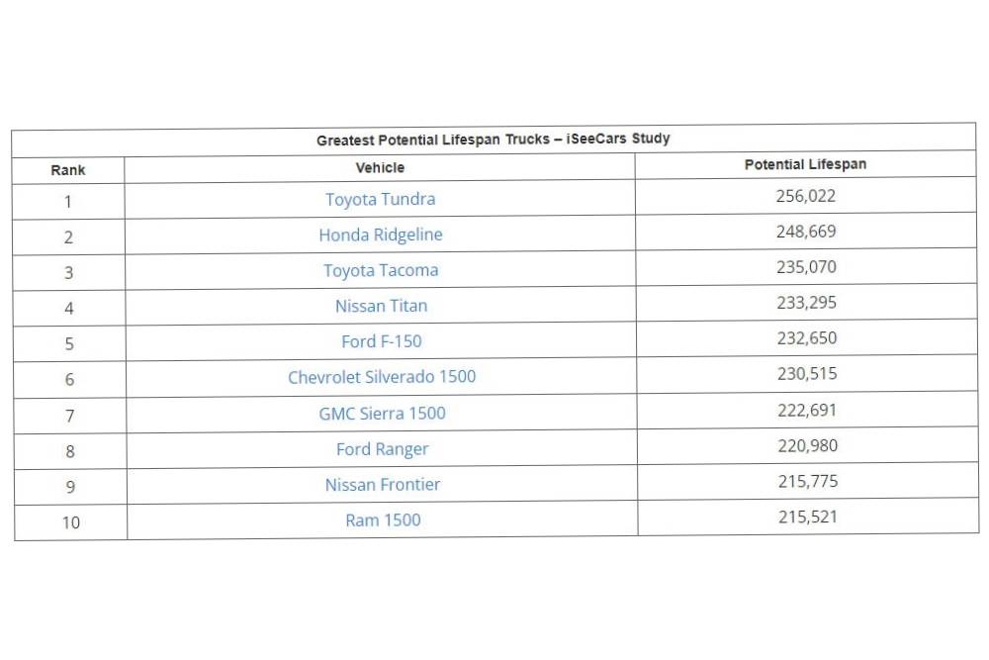989x660 pixels.
Task: Click the Potential Lifespan column header
Action: pyautogui.click(x=805, y=164)
